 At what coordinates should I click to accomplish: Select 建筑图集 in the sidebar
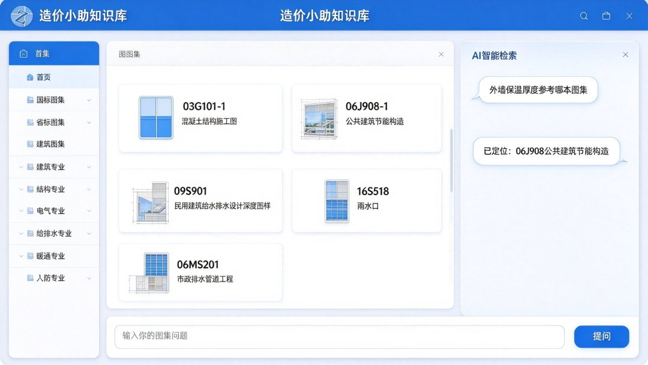[54, 144]
